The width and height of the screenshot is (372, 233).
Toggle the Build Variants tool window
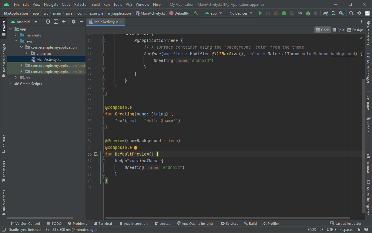(4, 202)
